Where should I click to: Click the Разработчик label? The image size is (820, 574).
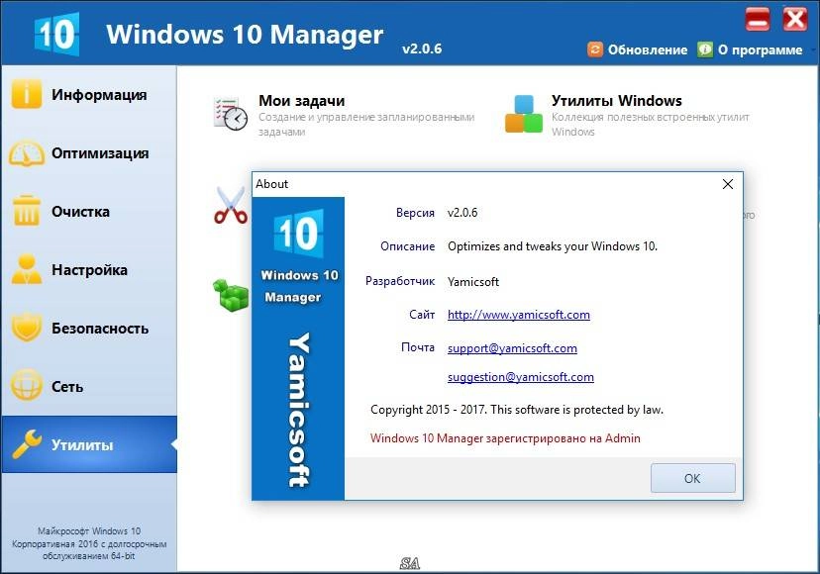click(400, 281)
